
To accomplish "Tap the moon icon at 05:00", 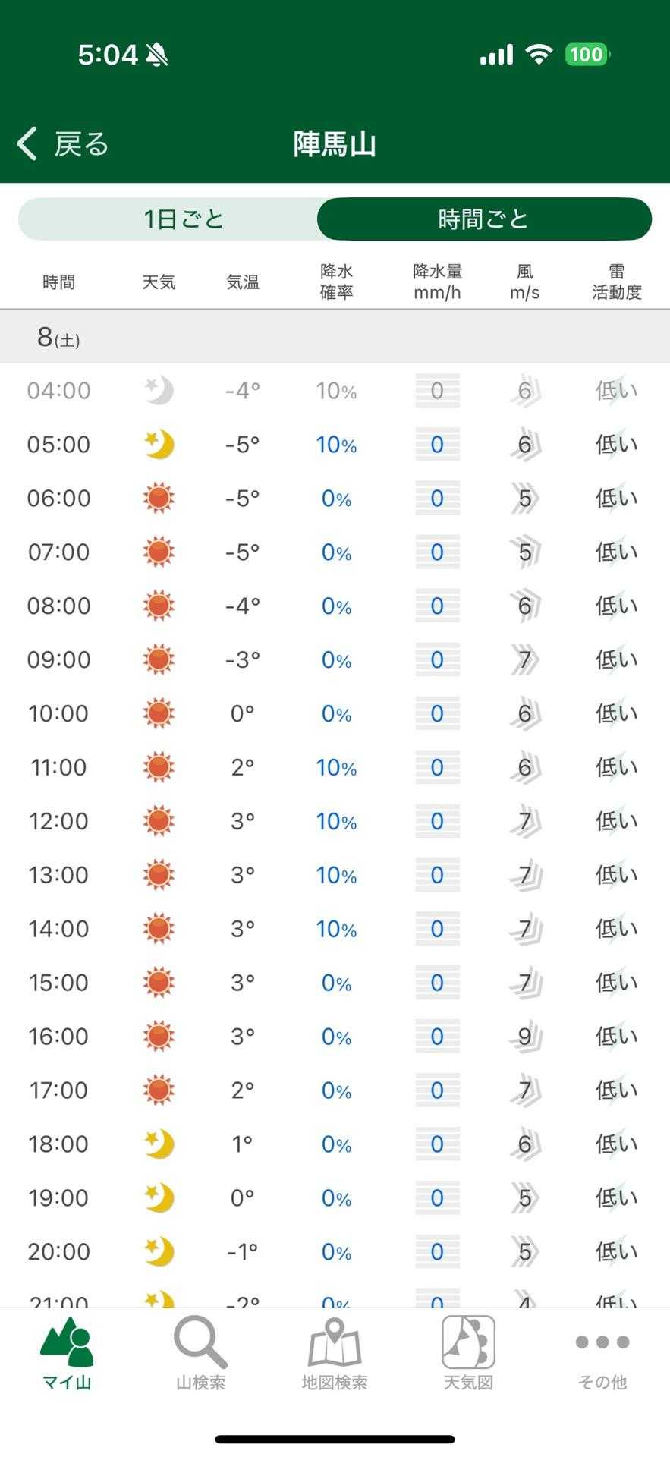I will pyautogui.click(x=159, y=445).
